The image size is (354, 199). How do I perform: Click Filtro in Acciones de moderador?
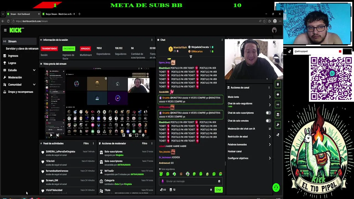[145, 143]
